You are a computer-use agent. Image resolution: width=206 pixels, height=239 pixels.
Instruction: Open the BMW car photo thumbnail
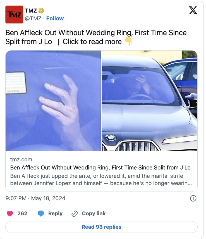click(149, 101)
